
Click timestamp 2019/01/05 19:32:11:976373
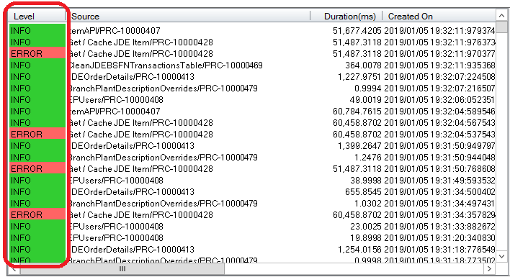pos(439,42)
